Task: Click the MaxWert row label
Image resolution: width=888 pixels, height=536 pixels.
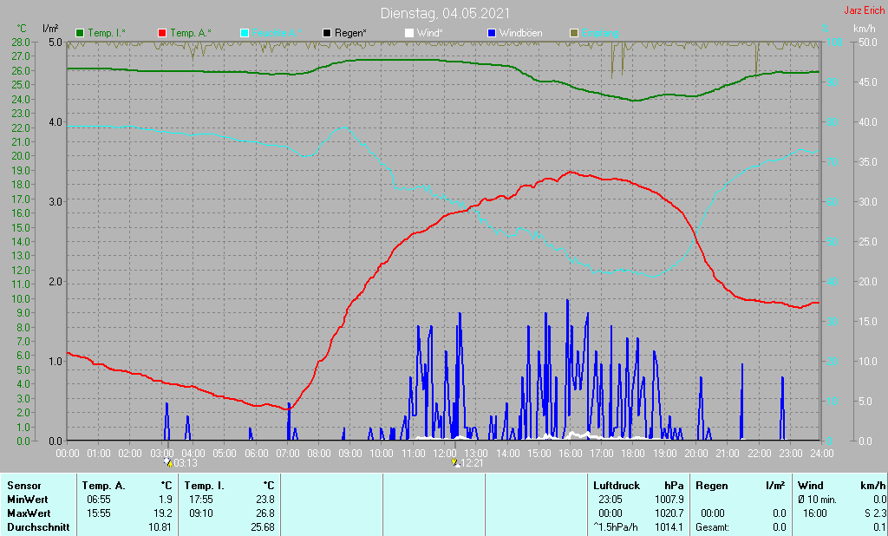Action: click(x=28, y=513)
